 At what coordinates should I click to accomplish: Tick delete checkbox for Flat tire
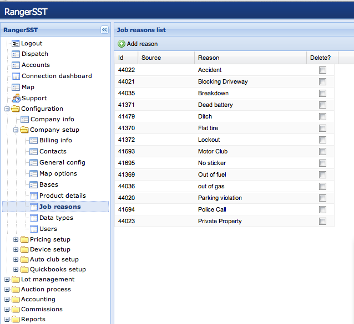(x=322, y=128)
